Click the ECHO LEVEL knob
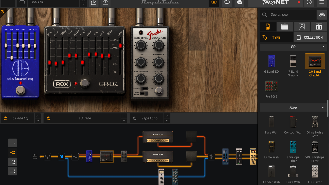The height and width of the screenshot is (185, 329). coord(141,45)
